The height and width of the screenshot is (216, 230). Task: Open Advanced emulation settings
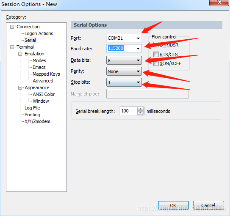[x=43, y=81]
